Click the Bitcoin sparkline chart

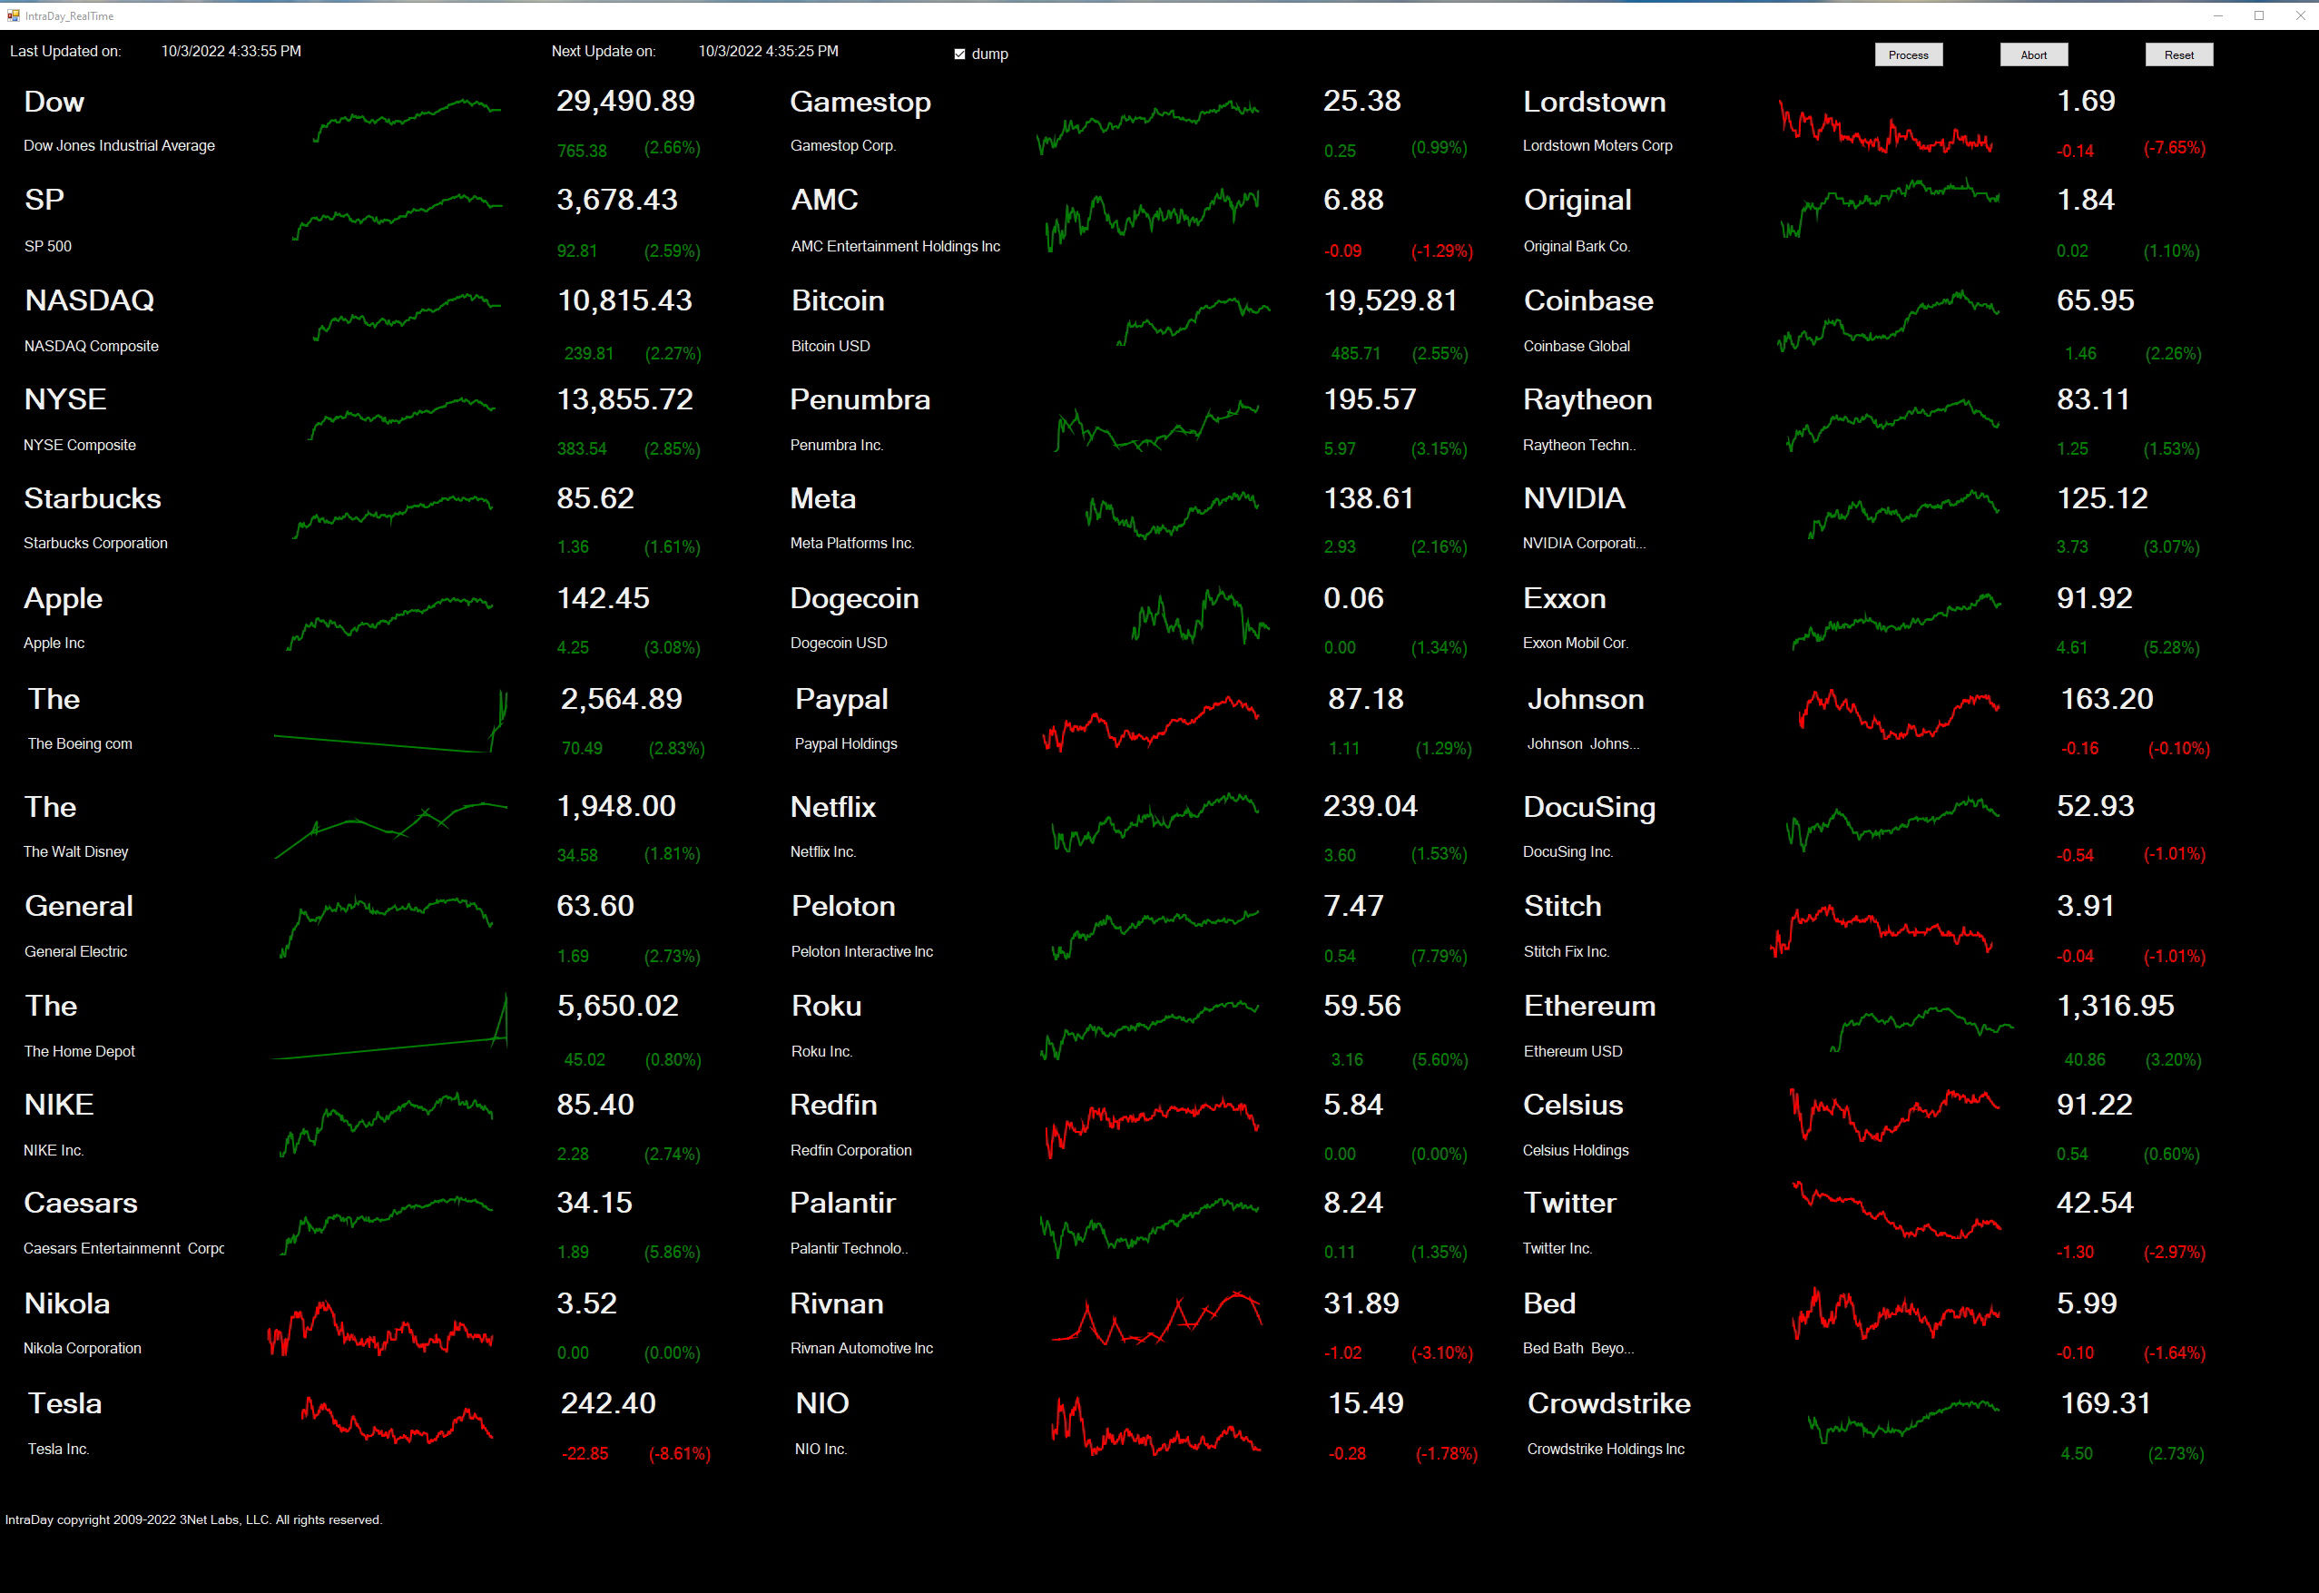(1193, 320)
